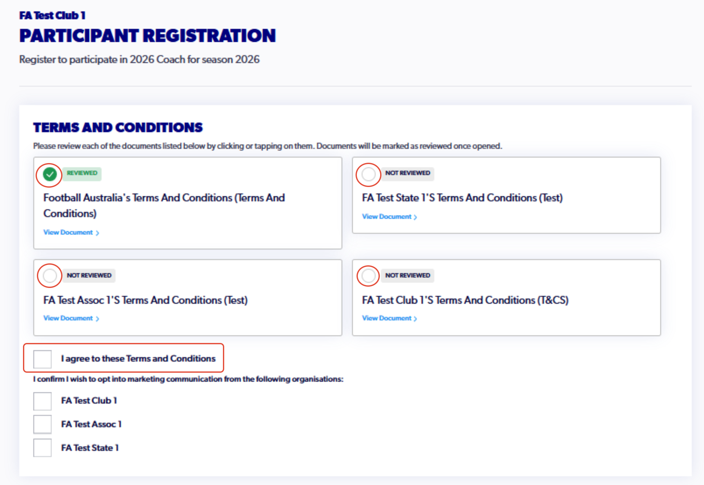Click the FA Test Club 1'S Terms And Conditions title
The width and height of the screenshot is (704, 485).
click(x=465, y=300)
